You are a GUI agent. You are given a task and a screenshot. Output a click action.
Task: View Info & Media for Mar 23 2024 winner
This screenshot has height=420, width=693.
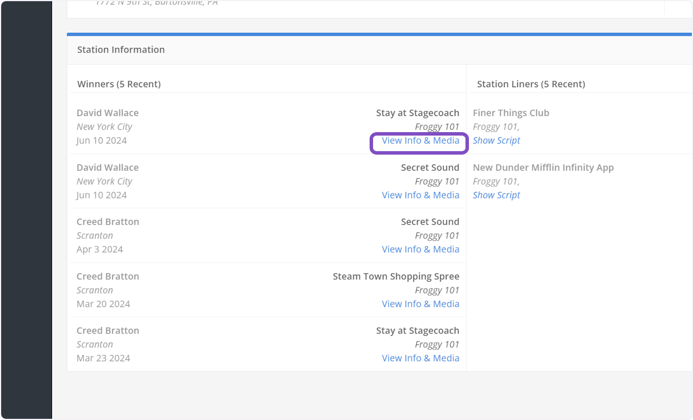point(420,358)
